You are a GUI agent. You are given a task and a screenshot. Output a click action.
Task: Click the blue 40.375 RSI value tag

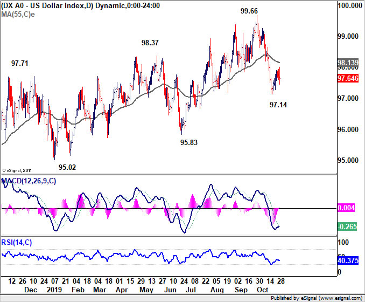(348, 260)
